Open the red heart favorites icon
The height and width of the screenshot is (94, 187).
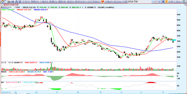pyautogui.click(x=103, y=2)
